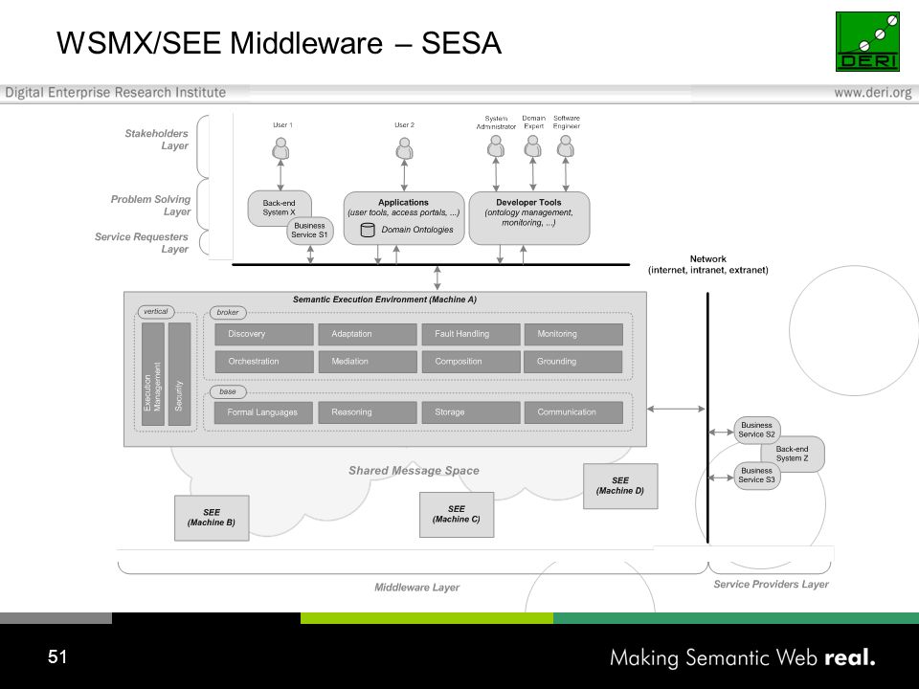Image resolution: width=919 pixels, height=689 pixels.
Task: Click the 'broker' group label
Action: 228,312
